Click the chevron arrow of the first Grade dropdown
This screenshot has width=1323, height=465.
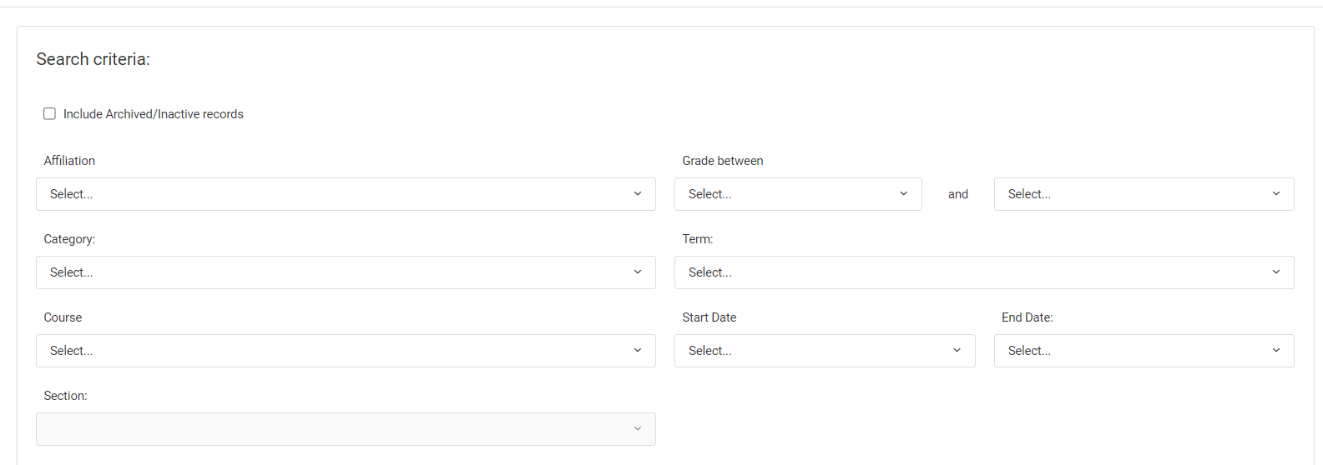pyautogui.click(x=903, y=194)
